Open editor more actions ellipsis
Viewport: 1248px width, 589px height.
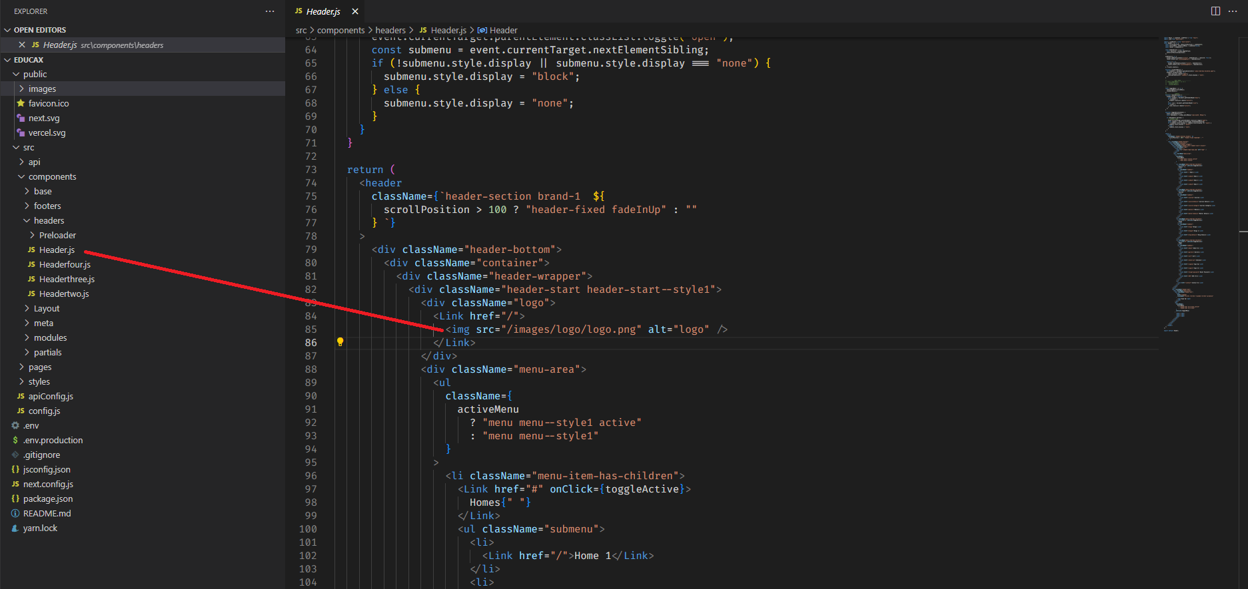1233,11
